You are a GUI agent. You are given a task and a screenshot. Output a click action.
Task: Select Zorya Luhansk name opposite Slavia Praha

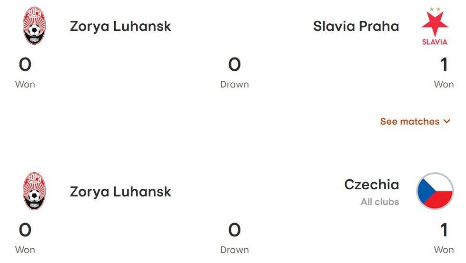point(120,26)
